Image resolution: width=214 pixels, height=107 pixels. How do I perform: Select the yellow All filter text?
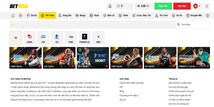click(12, 24)
